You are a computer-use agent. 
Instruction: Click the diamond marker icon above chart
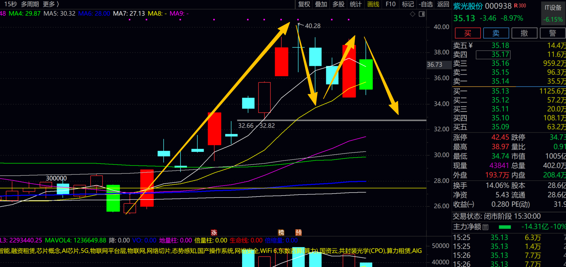pyautogui.click(x=413, y=14)
